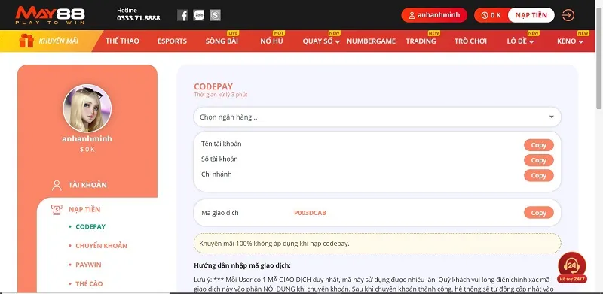Copy the Mã giao dịch code
Viewport: 603px width, 294px height.
point(539,213)
